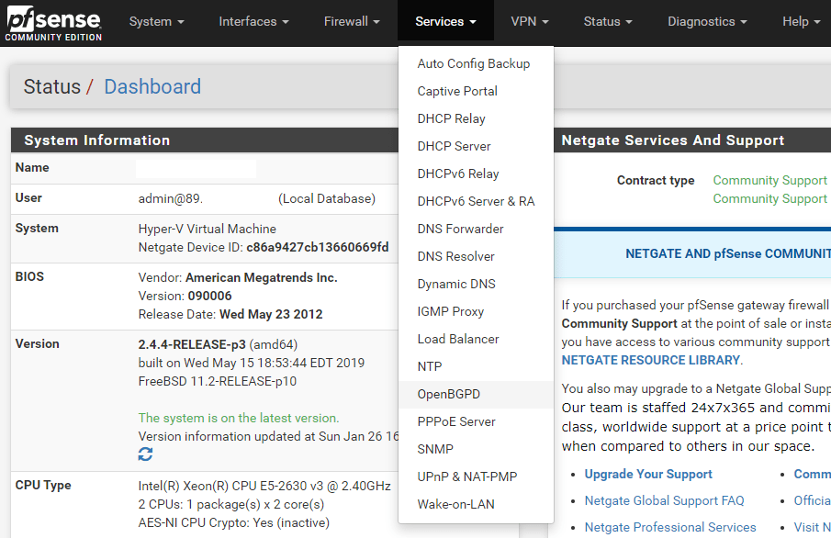Select DHCPv6 Relay menu entry
This screenshot has height=538, width=831.
[476, 174]
